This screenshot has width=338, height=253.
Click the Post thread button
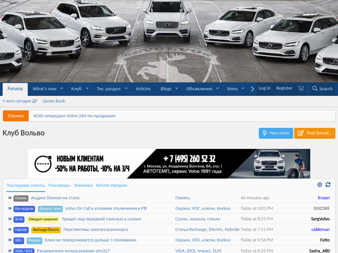click(x=315, y=133)
